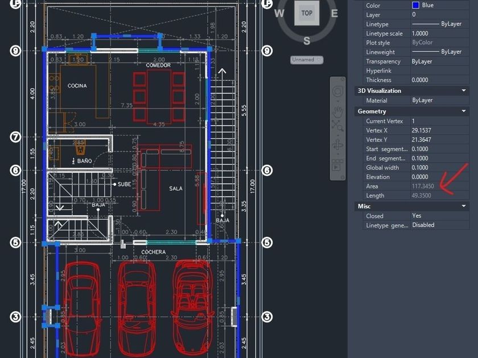This screenshot has height=358, width=478.
Task: Click the COCHERA label in drawing
Action: pos(154,252)
